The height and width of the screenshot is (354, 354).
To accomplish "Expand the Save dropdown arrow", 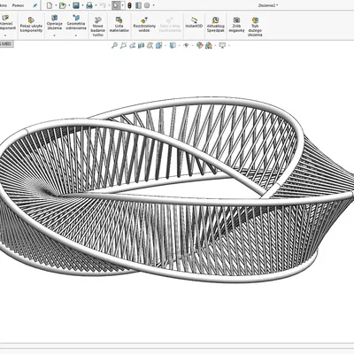I will 82,5.
